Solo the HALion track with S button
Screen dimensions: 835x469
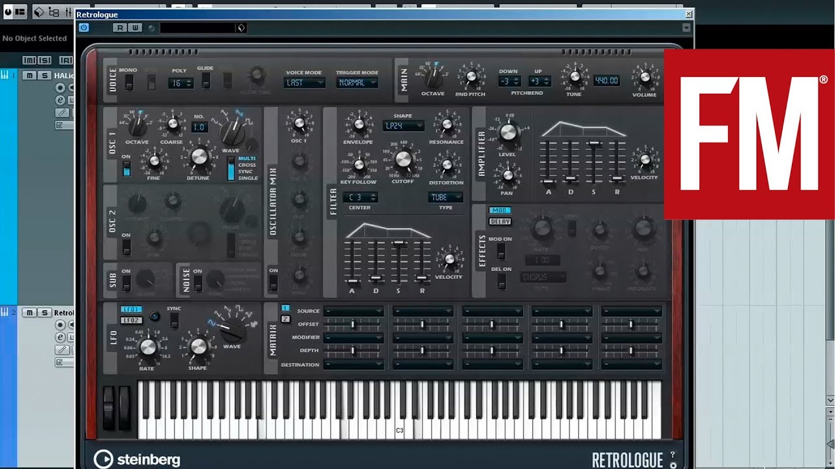tap(44, 76)
